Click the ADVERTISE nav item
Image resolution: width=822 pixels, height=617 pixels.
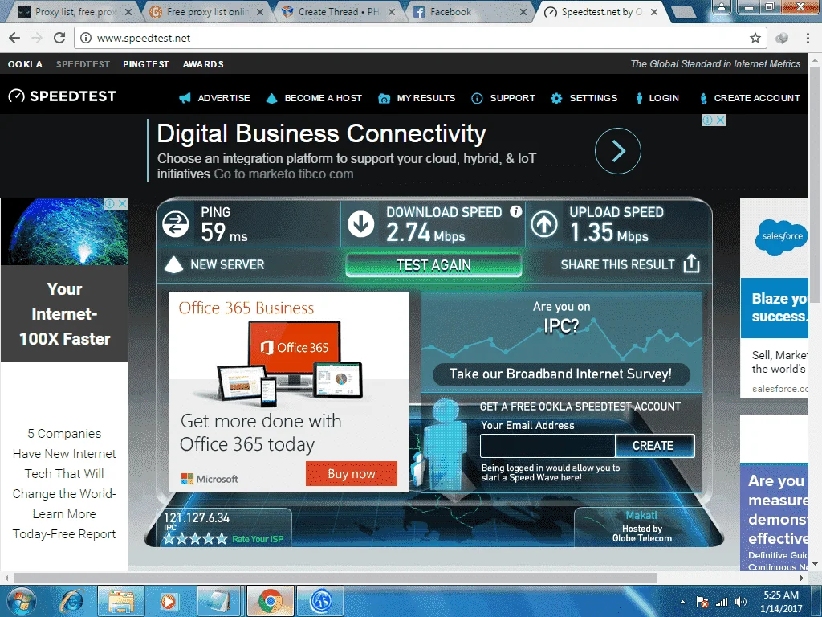tap(214, 98)
